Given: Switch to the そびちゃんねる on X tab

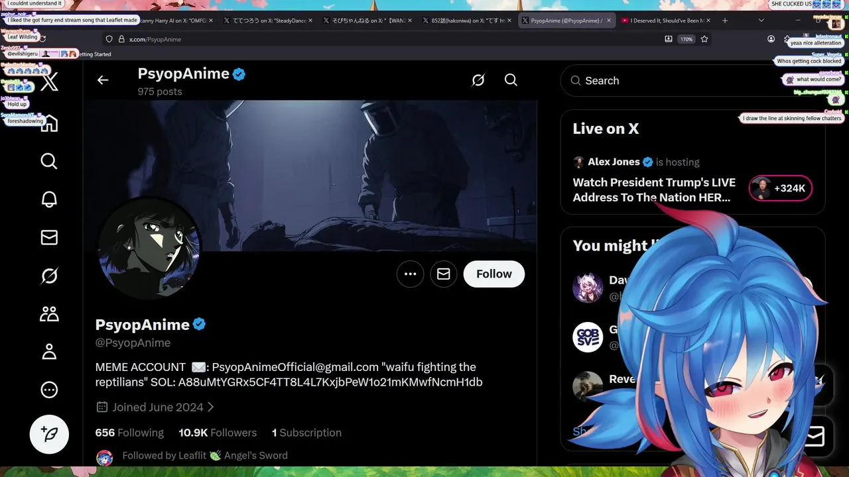Looking at the screenshot, I should (x=368, y=21).
